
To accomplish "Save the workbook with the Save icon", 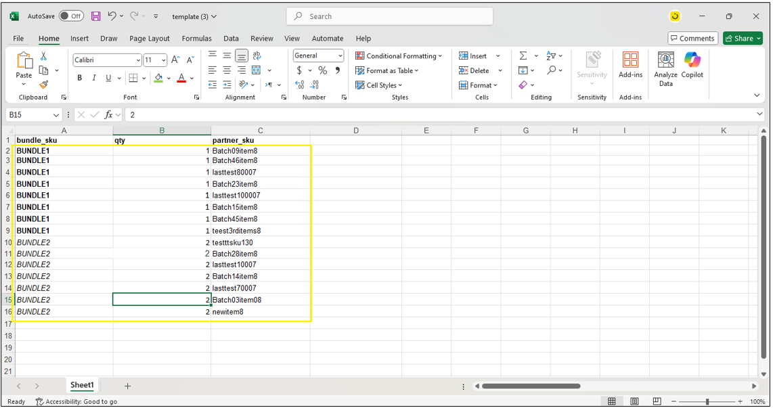I will click(96, 16).
